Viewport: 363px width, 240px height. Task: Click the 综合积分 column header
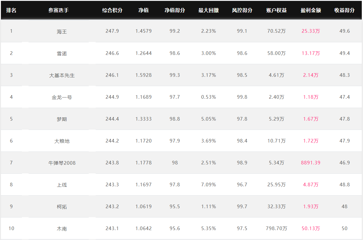point(112,10)
